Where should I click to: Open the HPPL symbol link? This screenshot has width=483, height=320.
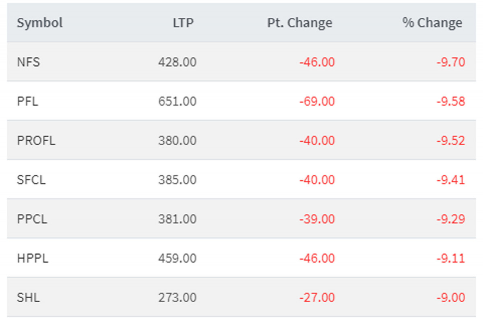pos(32,258)
